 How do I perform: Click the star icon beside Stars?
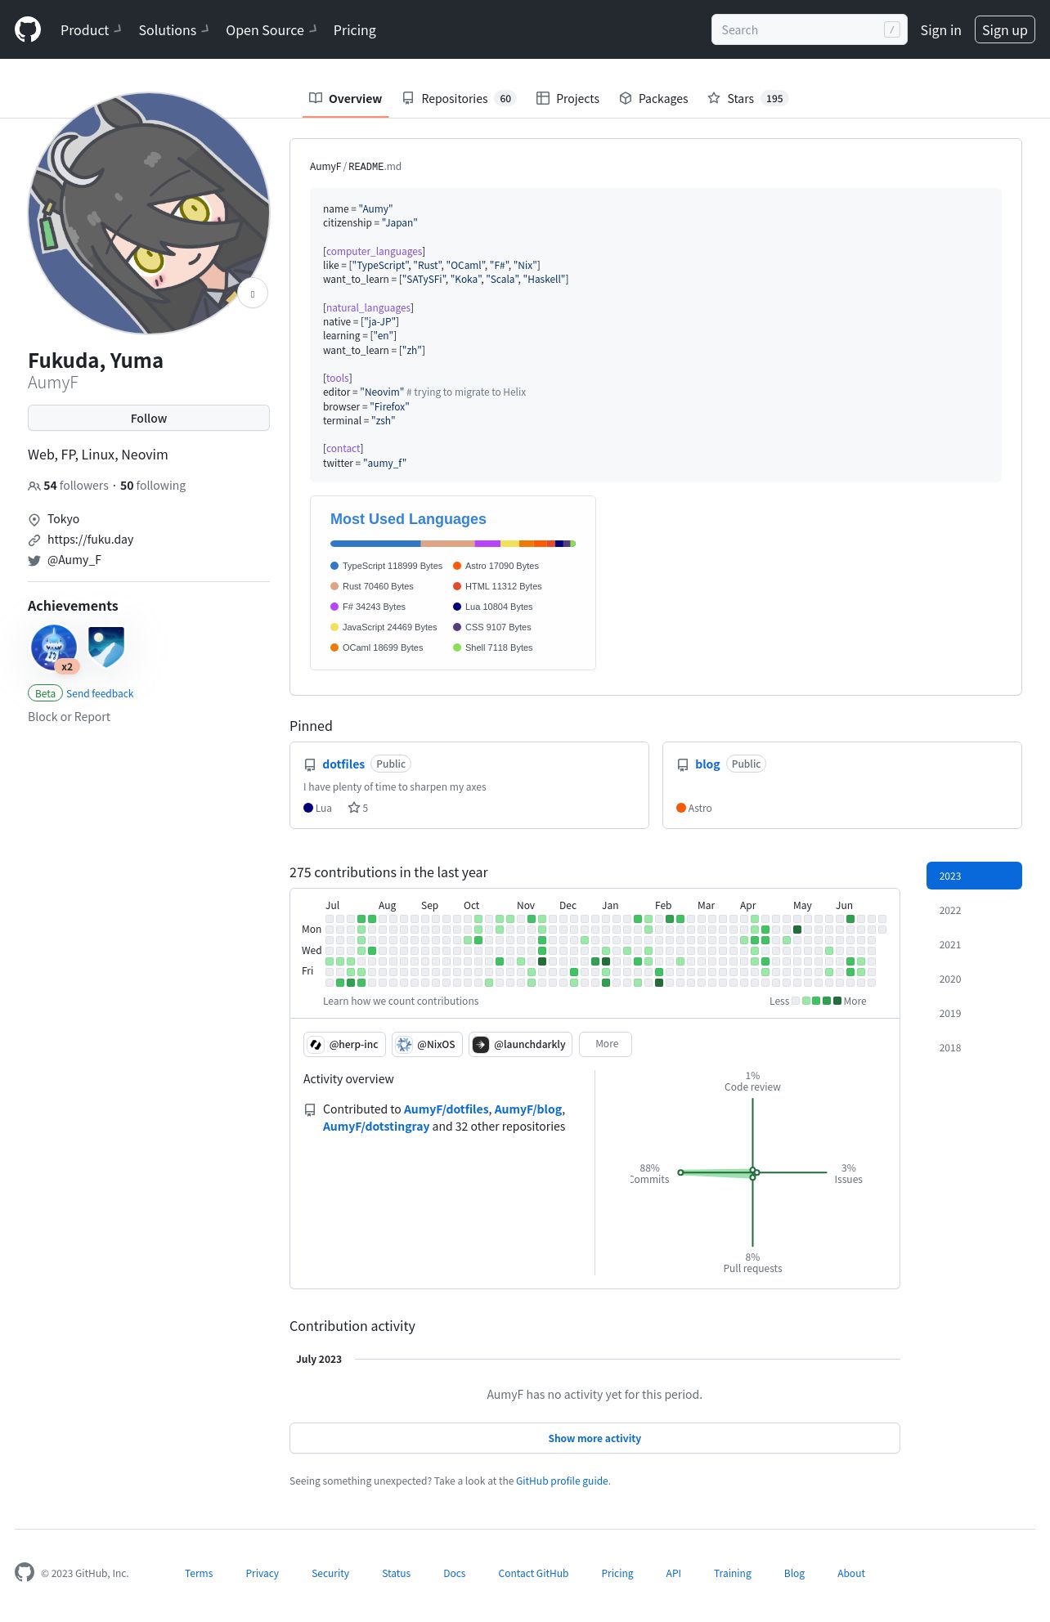point(714,98)
